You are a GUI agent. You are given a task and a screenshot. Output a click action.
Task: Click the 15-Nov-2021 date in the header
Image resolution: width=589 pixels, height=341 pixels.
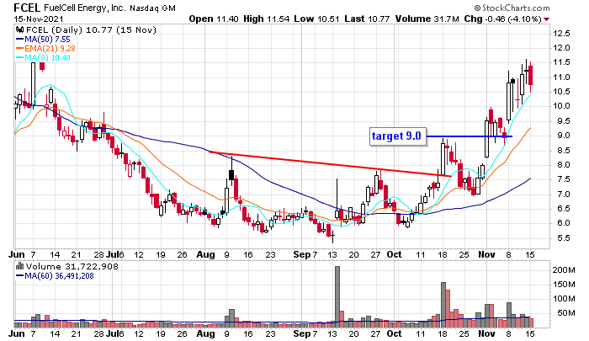39,19
